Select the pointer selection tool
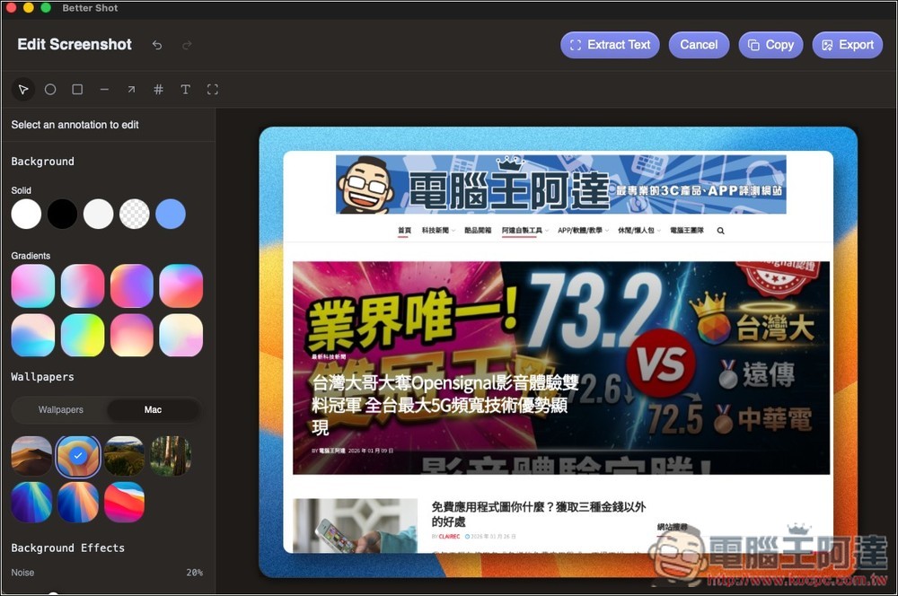This screenshot has width=898, height=596. coord(23,89)
